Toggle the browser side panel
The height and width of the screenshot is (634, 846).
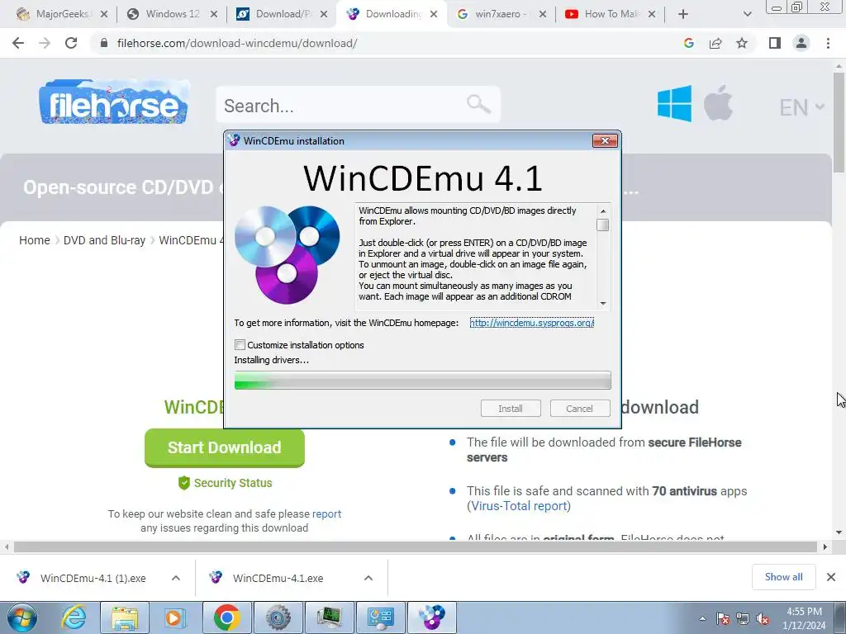pos(775,43)
